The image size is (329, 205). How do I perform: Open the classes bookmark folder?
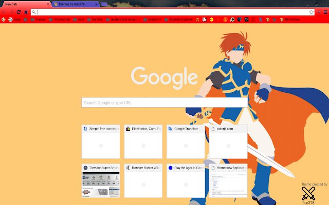pos(39,19)
